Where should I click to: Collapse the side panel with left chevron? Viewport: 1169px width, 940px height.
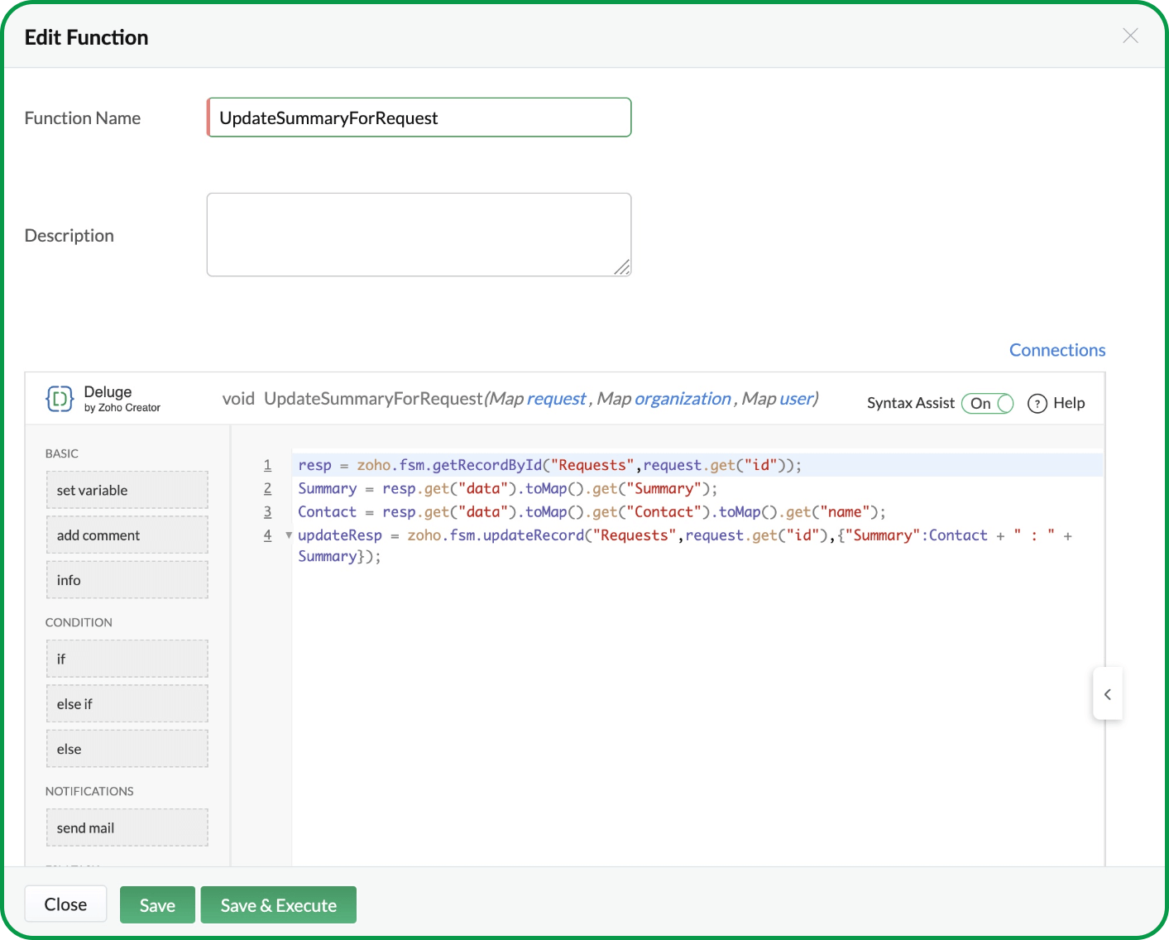point(1107,694)
